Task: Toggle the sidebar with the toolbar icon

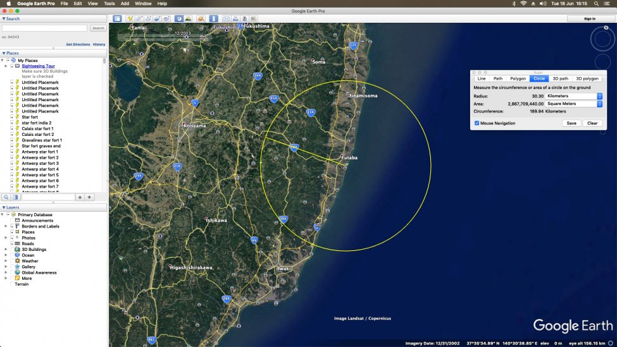Action: tap(117, 18)
